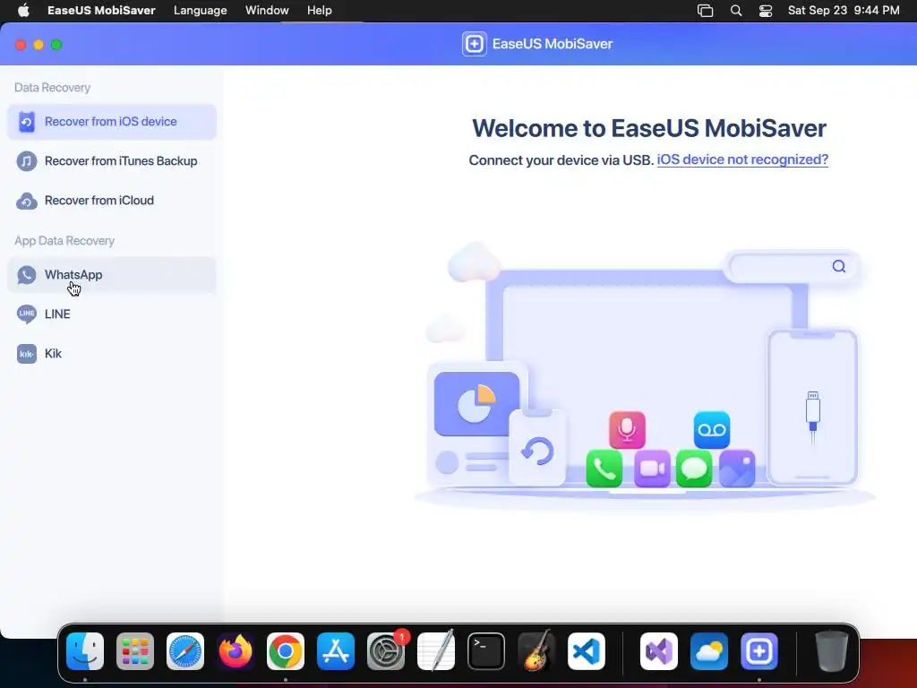Launch Firefox from the Dock
This screenshot has height=688, width=917.
(x=236, y=651)
